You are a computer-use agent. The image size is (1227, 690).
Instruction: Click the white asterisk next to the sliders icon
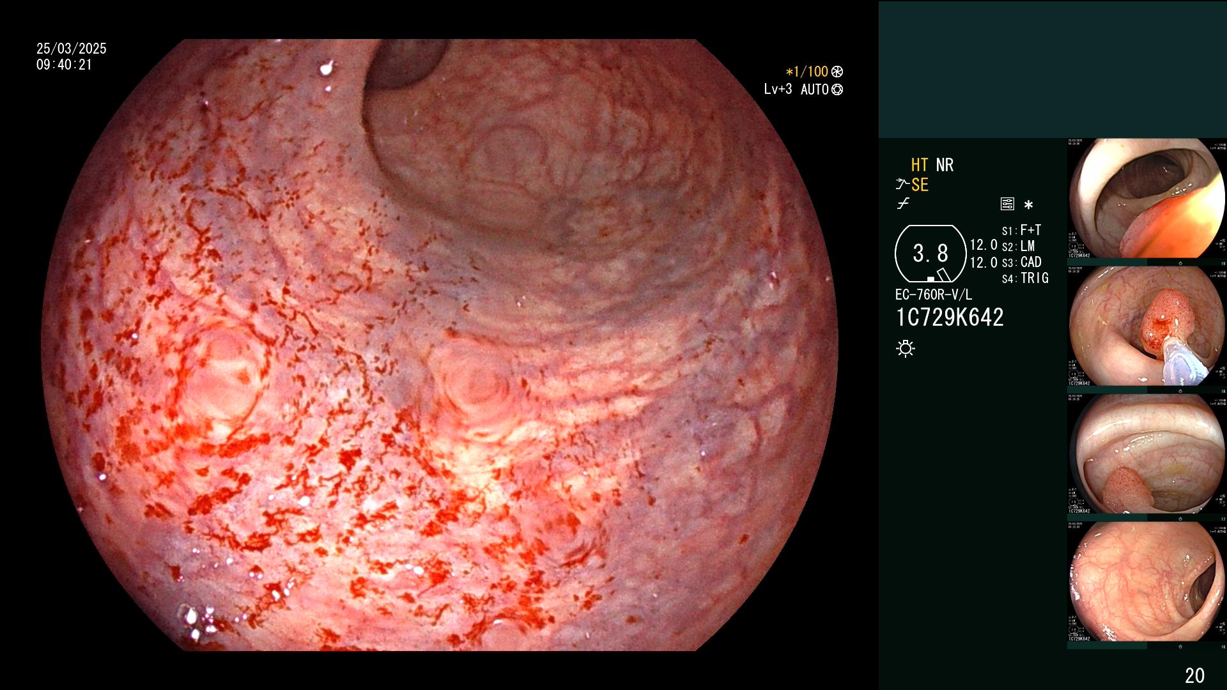coord(1028,205)
